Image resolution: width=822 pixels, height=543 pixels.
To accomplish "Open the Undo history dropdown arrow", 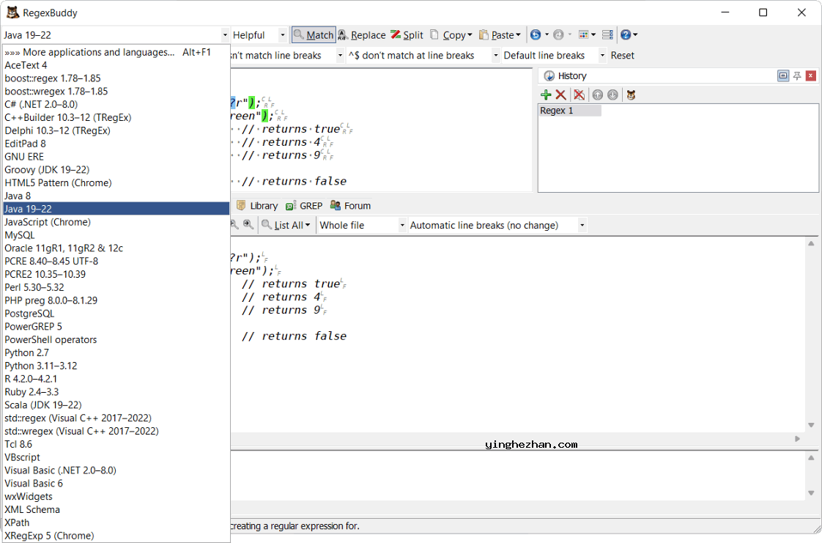I will (x=547, y=34).
